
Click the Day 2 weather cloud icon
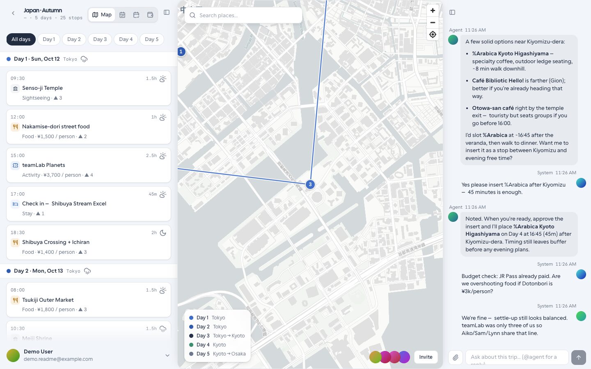[x=87, y=271]
